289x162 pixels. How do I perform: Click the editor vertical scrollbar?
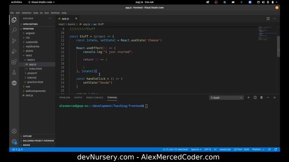[x=278, y=46]
